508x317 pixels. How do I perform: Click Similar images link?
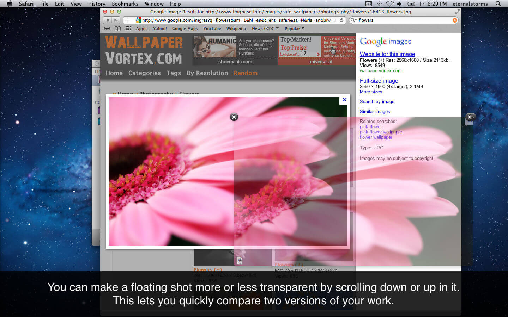(375, 111)
